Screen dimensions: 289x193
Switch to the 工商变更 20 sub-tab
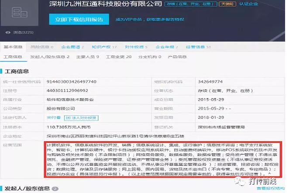[119, 57]
